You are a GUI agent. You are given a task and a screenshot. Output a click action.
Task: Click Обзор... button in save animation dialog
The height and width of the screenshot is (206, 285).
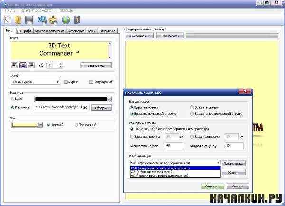[234, 172]
